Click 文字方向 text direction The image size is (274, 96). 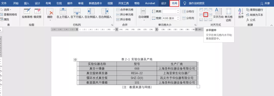point(218,13)
